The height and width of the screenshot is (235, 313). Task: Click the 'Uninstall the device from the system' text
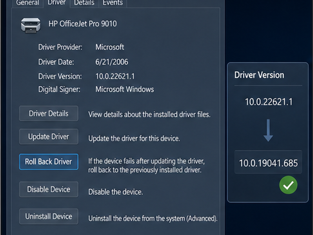[153, 218]
